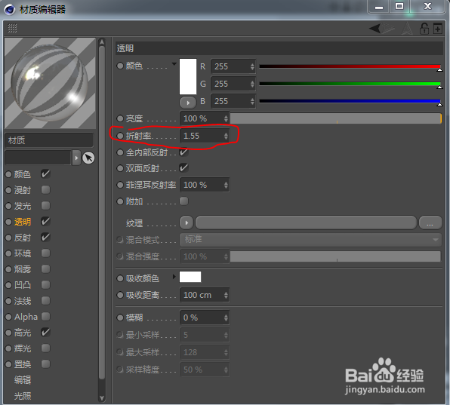Screen dimensions: 450x405
Task: Toggle the 高光 channel checkbox
Action: click(x=45, y=333)
